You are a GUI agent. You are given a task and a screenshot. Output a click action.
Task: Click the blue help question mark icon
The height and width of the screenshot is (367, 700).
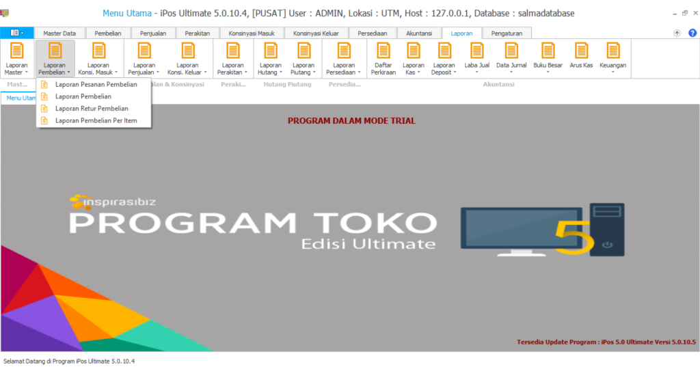[x=692, y=33]
